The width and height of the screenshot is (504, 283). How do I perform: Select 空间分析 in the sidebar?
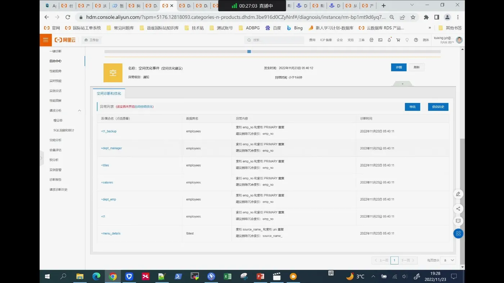[55, 140]
